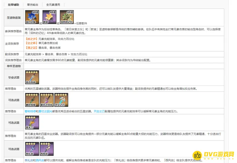Click the 单件圣遗物 section header
The width and height of the screenshot is (237, 163).
point(14,66)
